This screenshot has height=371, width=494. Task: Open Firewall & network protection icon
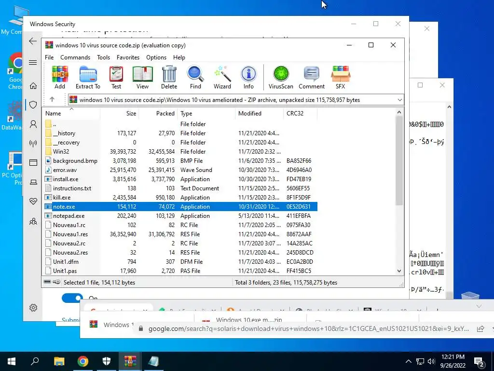(x=33, y=143)
